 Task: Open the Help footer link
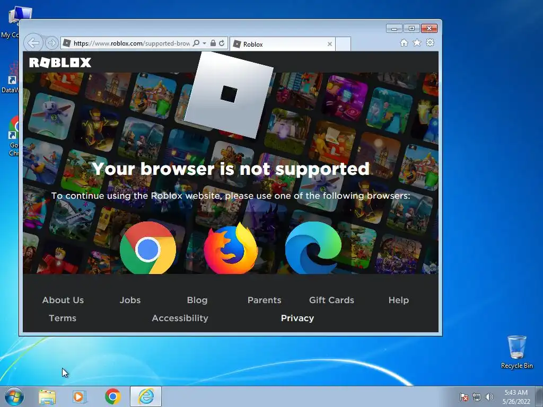pyautogui.click(x=399, y=300)
